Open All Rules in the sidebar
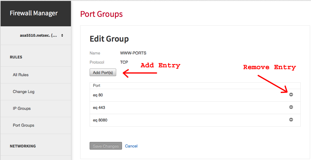The width and height of the screenshot is (311, 160). pos(20,75)
